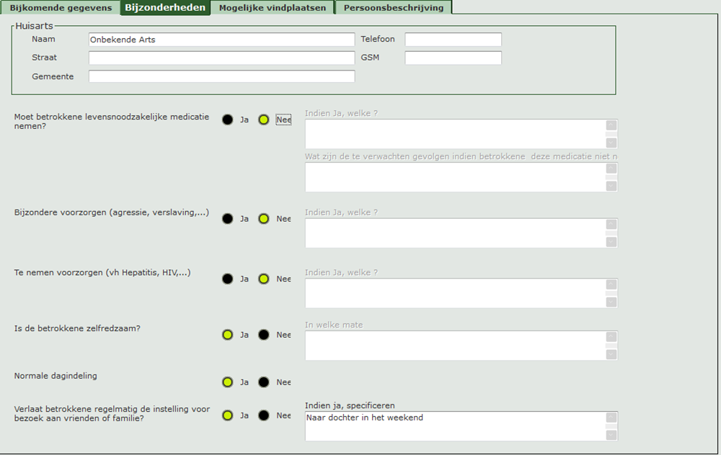Click the Straat input field
721x455 pixels.
pos(221,58)
